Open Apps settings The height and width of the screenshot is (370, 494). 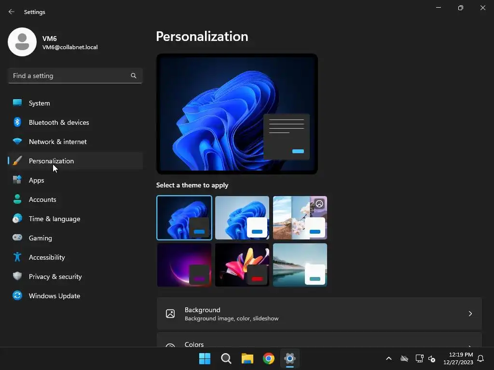75,180
